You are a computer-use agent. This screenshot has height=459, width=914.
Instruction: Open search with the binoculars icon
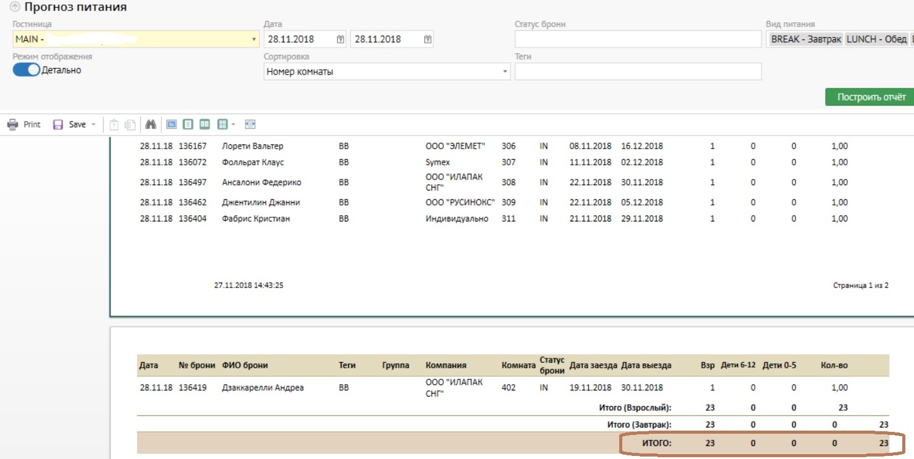pos(150,125)
